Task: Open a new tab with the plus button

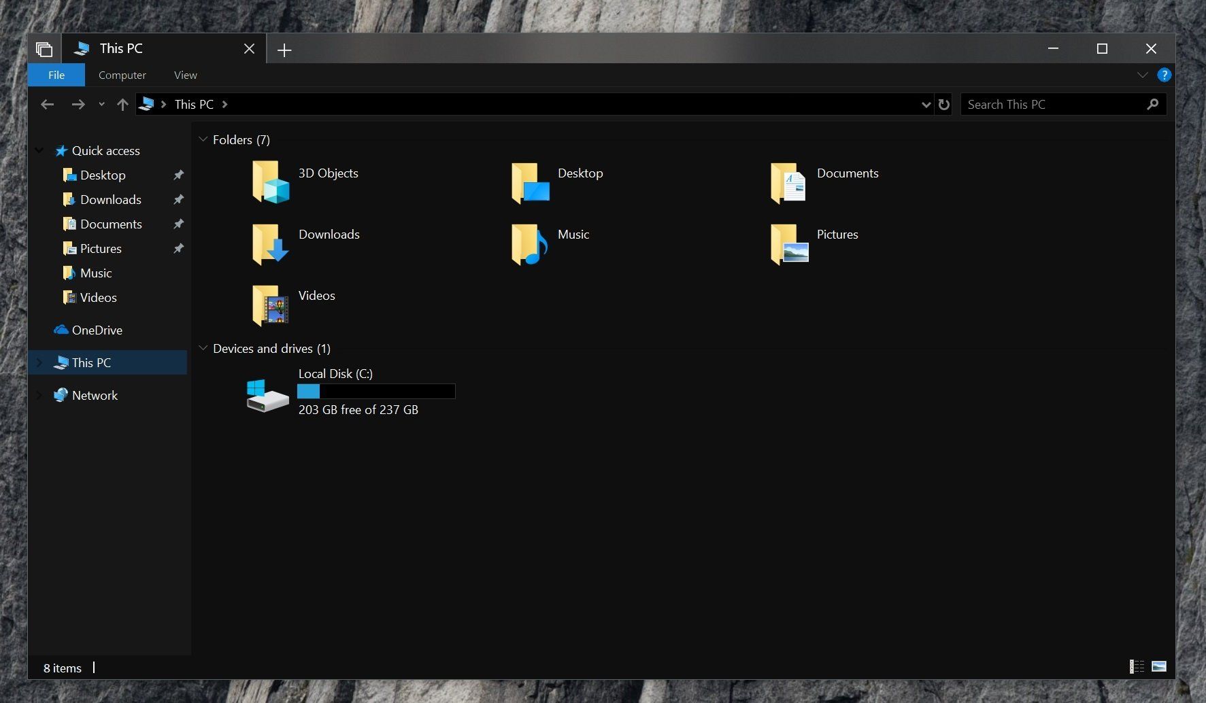Action: pos(284,49)
